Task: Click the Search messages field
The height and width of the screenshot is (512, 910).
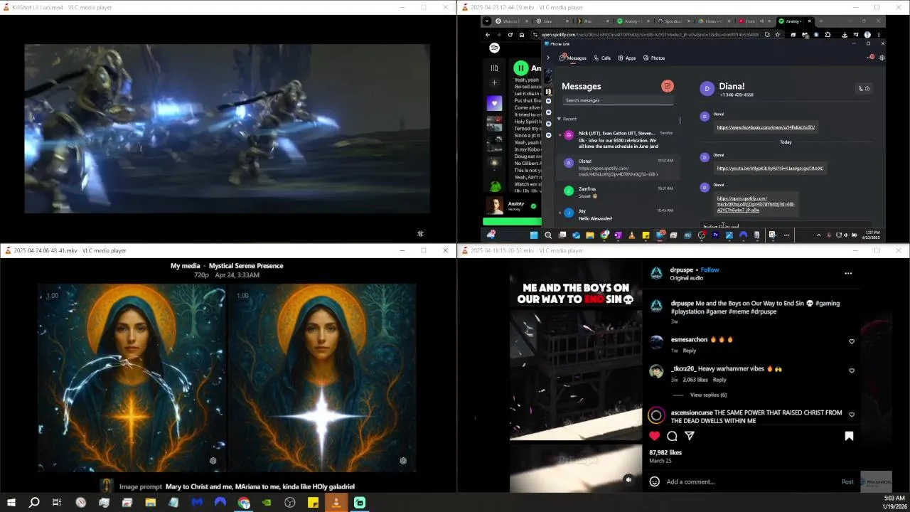Action: coord(618,100)
